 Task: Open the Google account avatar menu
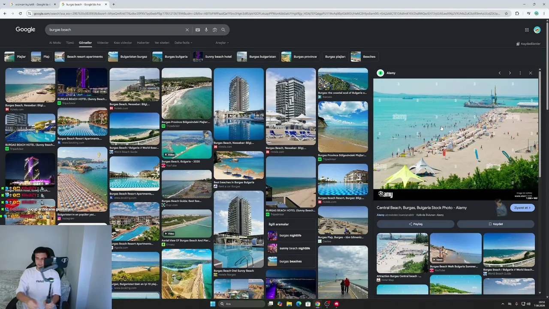(x=537, y=30)
